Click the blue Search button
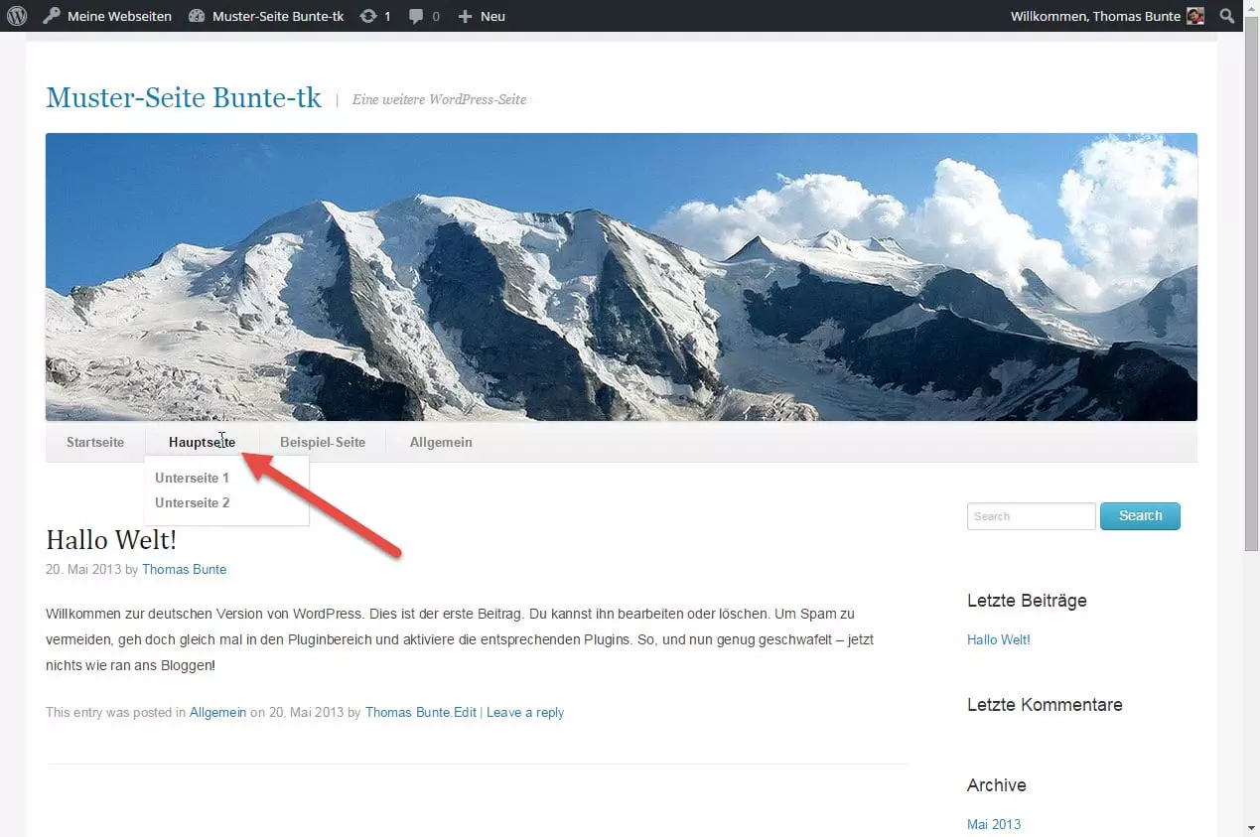Viewport: 1260px width, 837px height. 1140,516
